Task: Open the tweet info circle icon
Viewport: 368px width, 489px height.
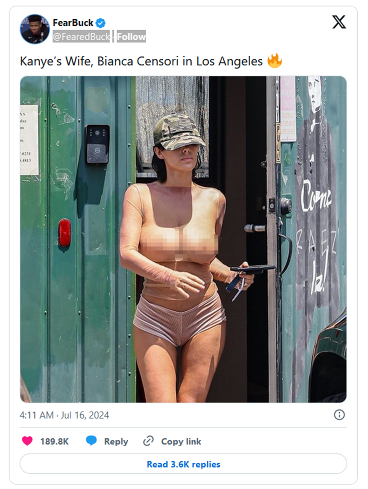Action: coord(339,415)
